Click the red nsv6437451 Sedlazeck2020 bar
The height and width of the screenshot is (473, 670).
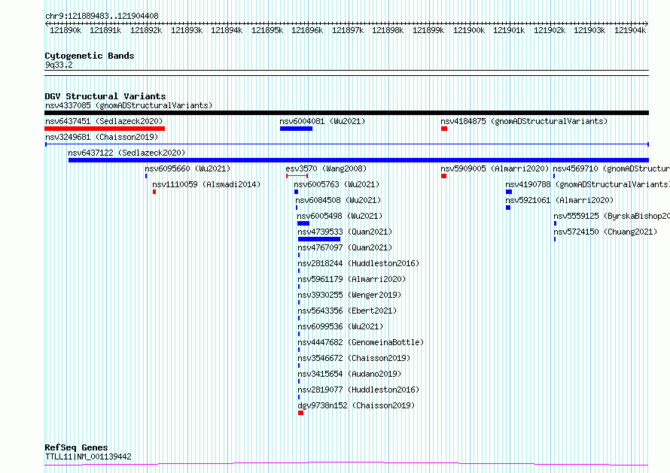(105, 129)
